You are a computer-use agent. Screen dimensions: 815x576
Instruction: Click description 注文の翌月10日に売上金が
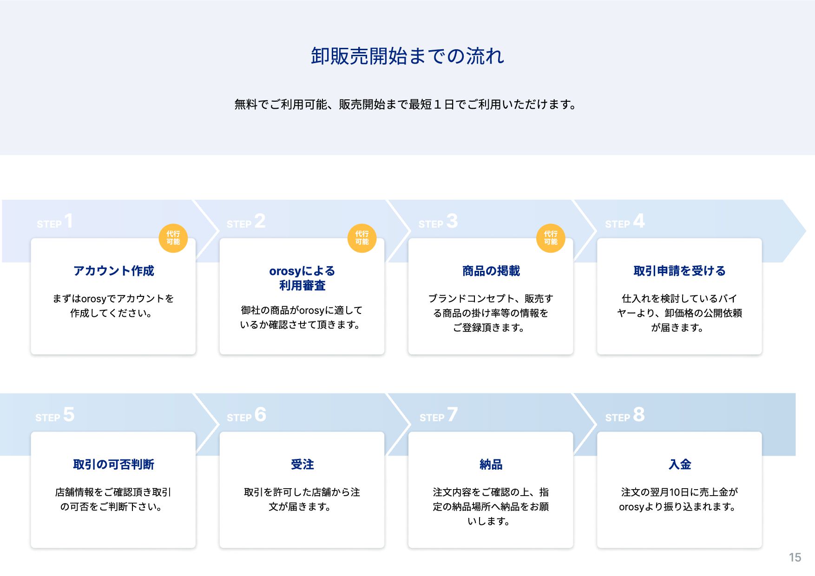[x=679, y=499]
